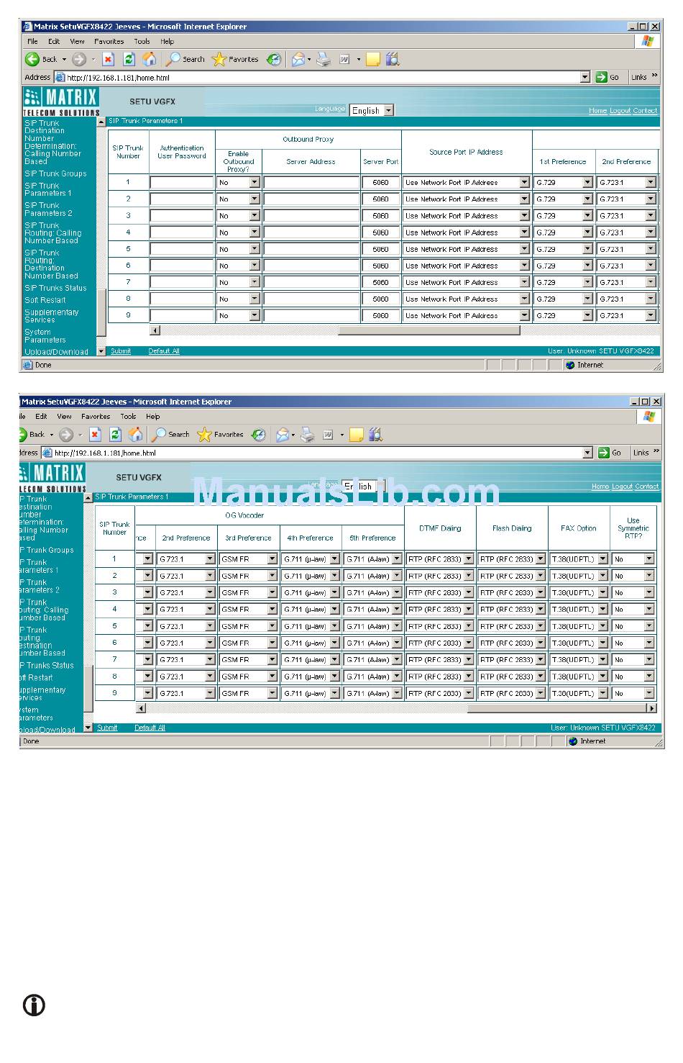Screen dimensions: 683x1063
Task: Click the Word edit icon in the upper window
Action: (344, 60)
